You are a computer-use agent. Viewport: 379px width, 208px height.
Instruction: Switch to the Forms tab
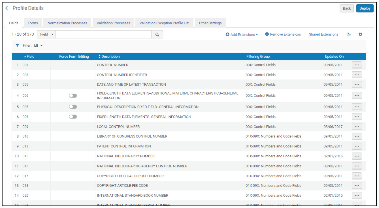tap(33, 23)
